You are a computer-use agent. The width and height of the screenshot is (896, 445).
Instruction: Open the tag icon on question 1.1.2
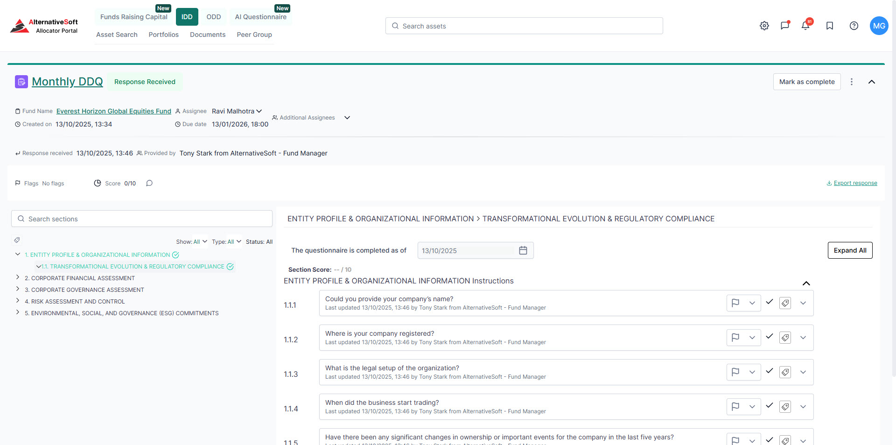[x=785, y=337]
